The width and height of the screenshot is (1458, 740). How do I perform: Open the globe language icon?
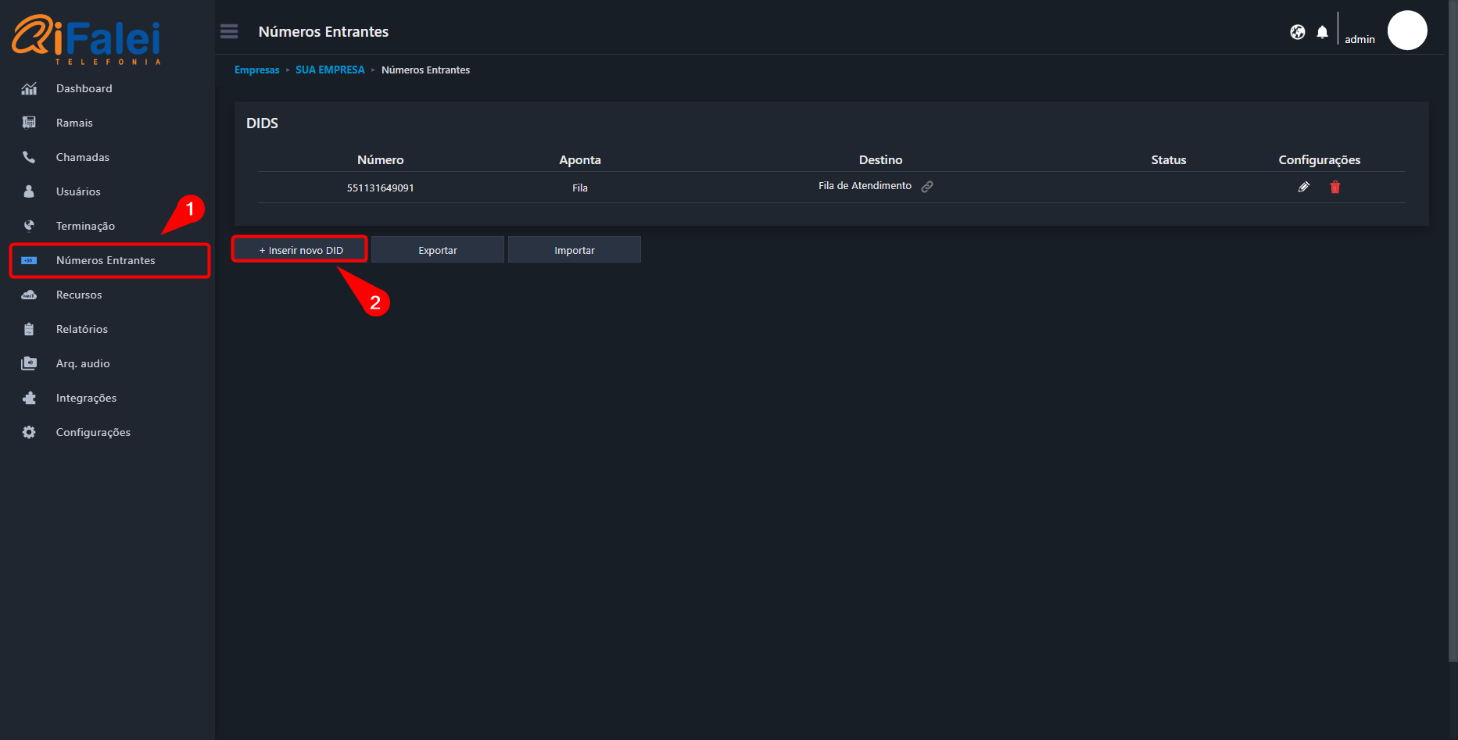tap(1298, 32)
